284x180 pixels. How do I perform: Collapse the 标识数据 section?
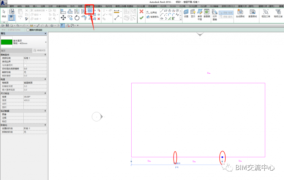coord(45,111)
